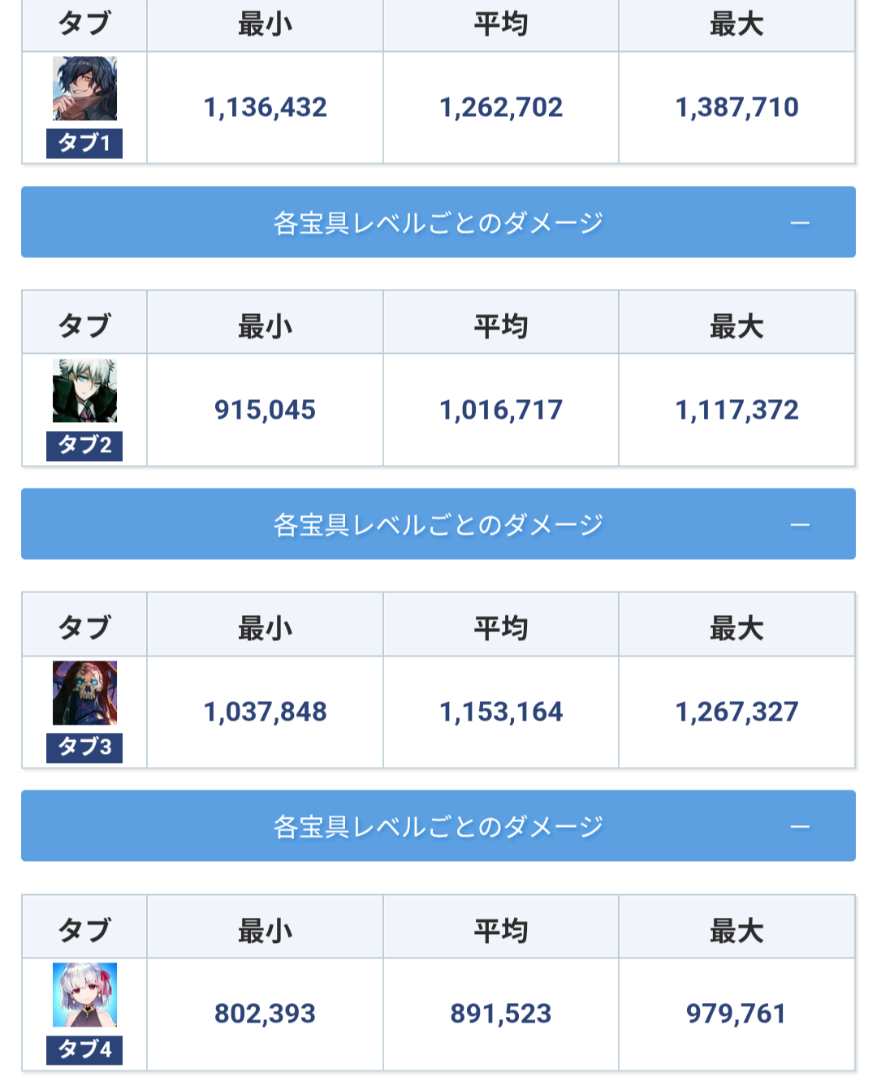Select the average value 1,016,717
The height and width of the screenshot is (1081, 877).
(501, 410)
